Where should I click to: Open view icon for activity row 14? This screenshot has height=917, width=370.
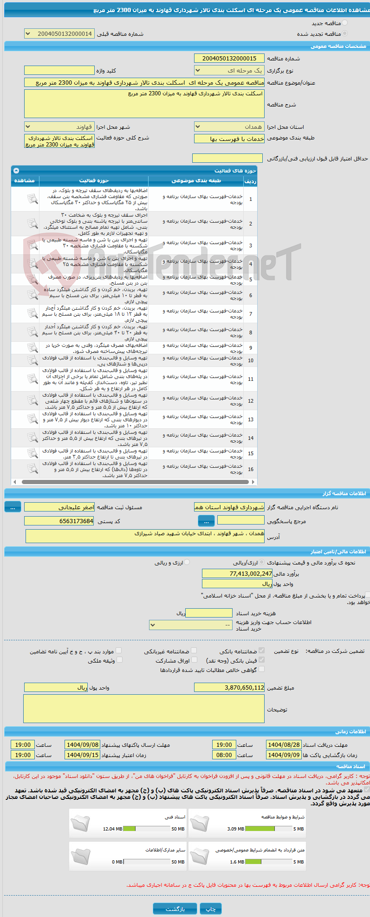pyautogui.click(x=32, y=438)
